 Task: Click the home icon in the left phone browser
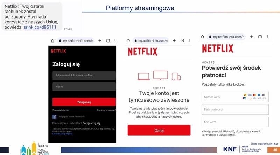tap(52, 41)
